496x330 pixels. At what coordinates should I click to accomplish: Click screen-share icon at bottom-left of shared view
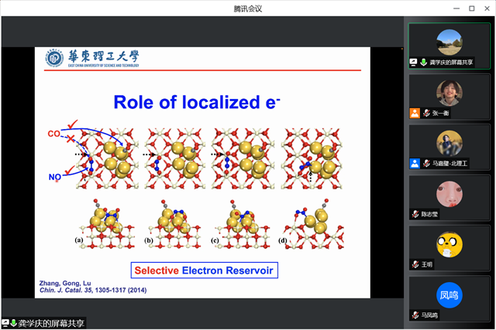(x=5, y=322)
